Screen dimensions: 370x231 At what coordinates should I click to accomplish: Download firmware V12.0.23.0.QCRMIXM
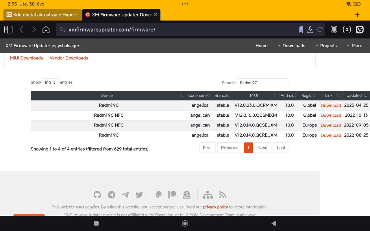coord(331,105)
